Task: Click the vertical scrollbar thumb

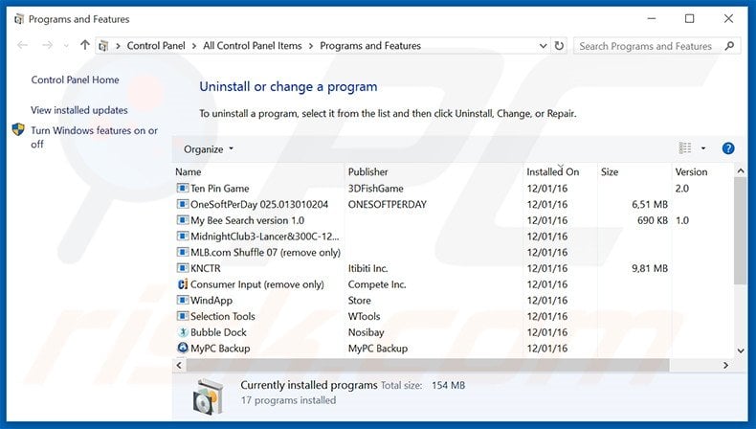Action: [x=741, y=231]
